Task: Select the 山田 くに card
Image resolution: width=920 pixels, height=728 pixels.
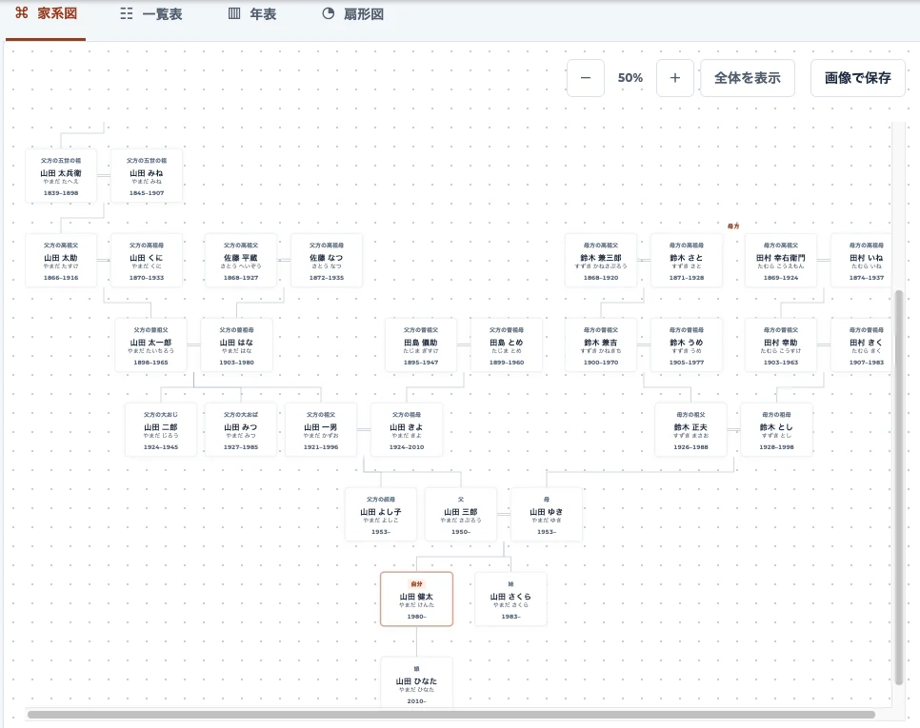Action: (147, 260)
